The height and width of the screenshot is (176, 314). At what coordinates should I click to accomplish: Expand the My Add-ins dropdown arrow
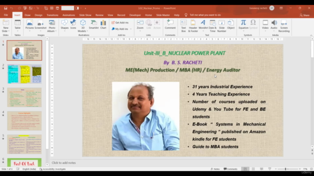[131, 29]
